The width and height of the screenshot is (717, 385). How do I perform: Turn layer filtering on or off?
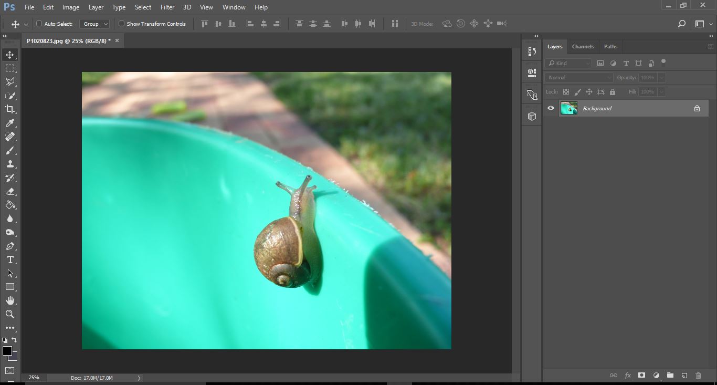pos(663,62)
